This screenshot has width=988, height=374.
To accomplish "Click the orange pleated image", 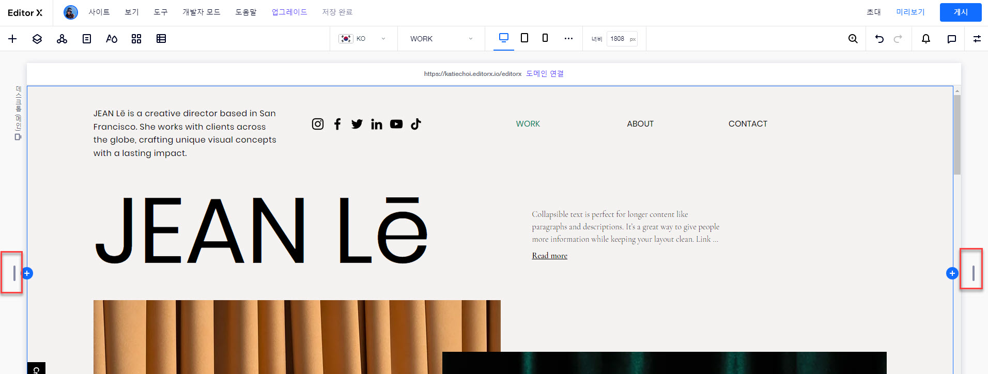I will (297, 337).
